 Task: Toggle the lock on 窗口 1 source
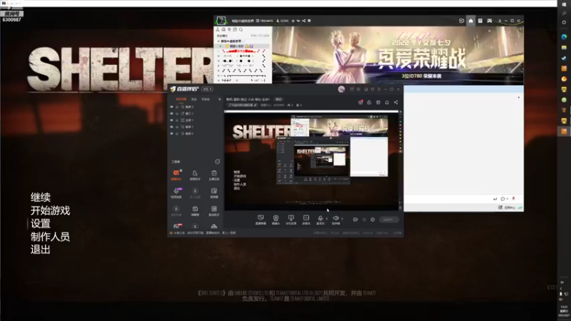coord(177,113)
